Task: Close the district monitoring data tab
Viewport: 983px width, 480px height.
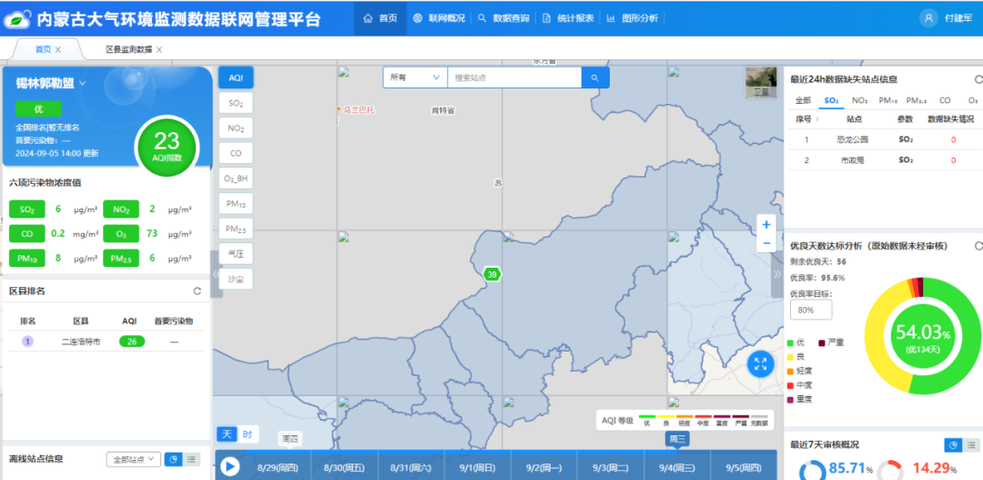Action: pyautogui.click(x=159, y=50)
